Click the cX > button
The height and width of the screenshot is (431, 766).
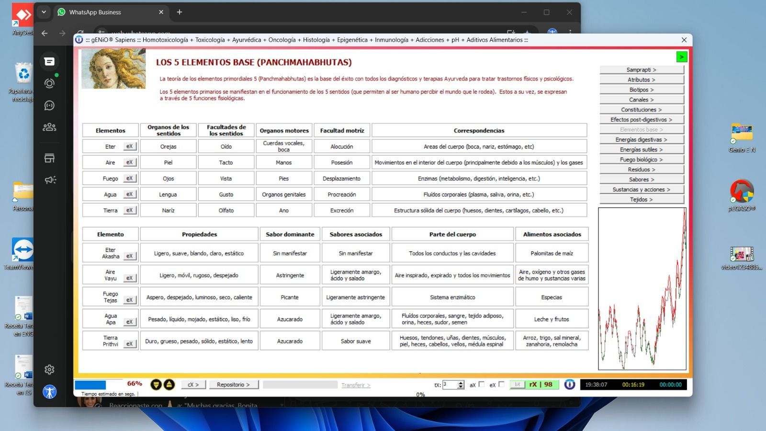(x=193, y=385)
